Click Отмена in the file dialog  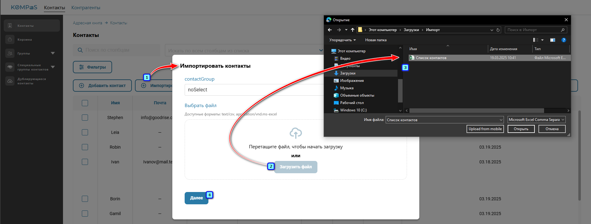(552, 129)
